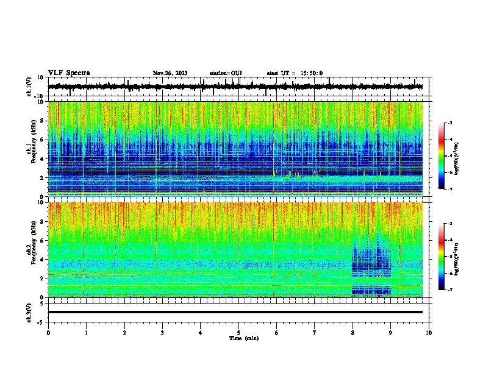
Task: Click the ch.2 color scale log(PSD) label
Action: [457, 259]
